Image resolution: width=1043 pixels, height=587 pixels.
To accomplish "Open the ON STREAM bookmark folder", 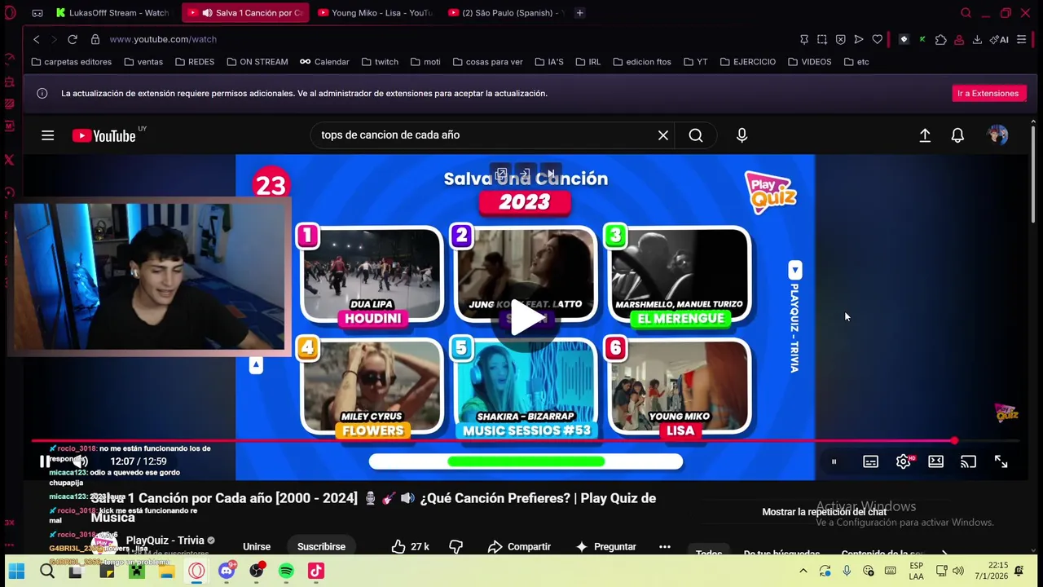I will [x=256, y=62].
